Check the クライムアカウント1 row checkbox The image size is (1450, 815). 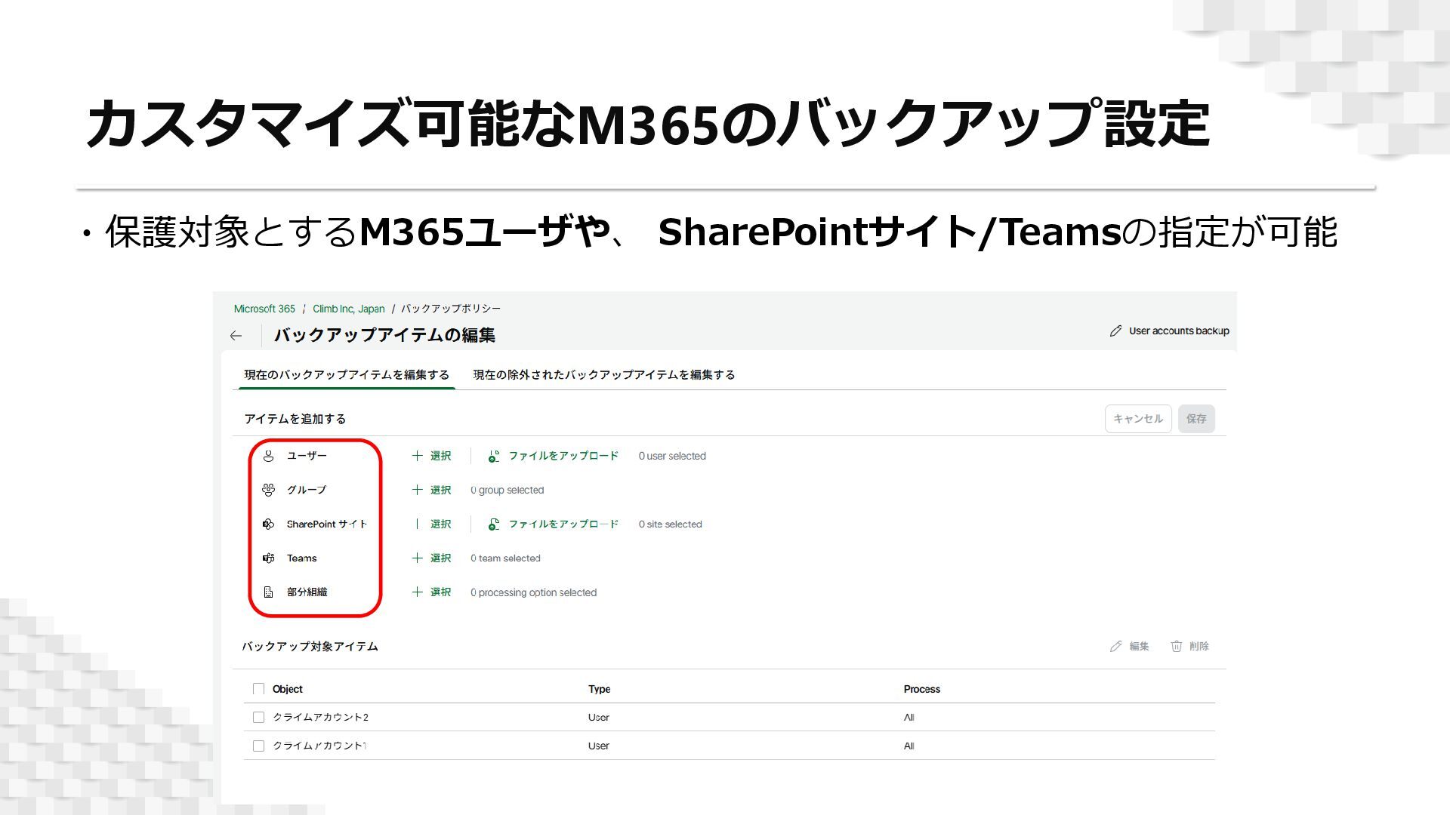pos(258,746)
